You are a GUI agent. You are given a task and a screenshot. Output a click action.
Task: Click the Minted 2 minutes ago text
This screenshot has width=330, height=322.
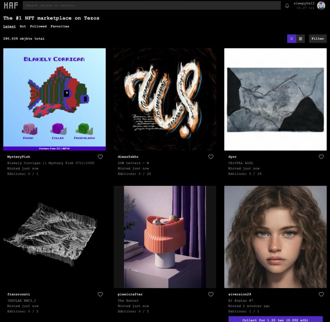[249, 306]
